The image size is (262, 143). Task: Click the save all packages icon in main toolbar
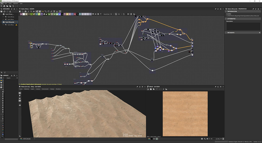10,6
